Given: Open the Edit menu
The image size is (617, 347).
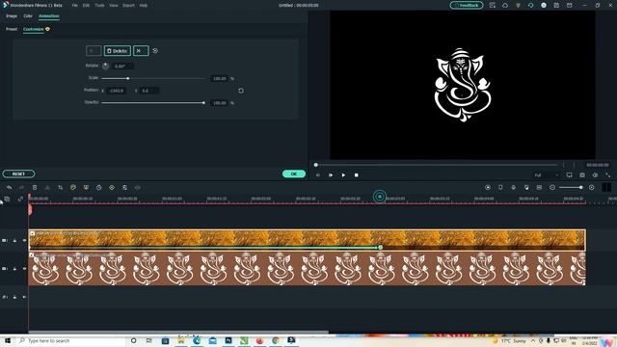Looking at the screenshot, I should click(86, 6).
